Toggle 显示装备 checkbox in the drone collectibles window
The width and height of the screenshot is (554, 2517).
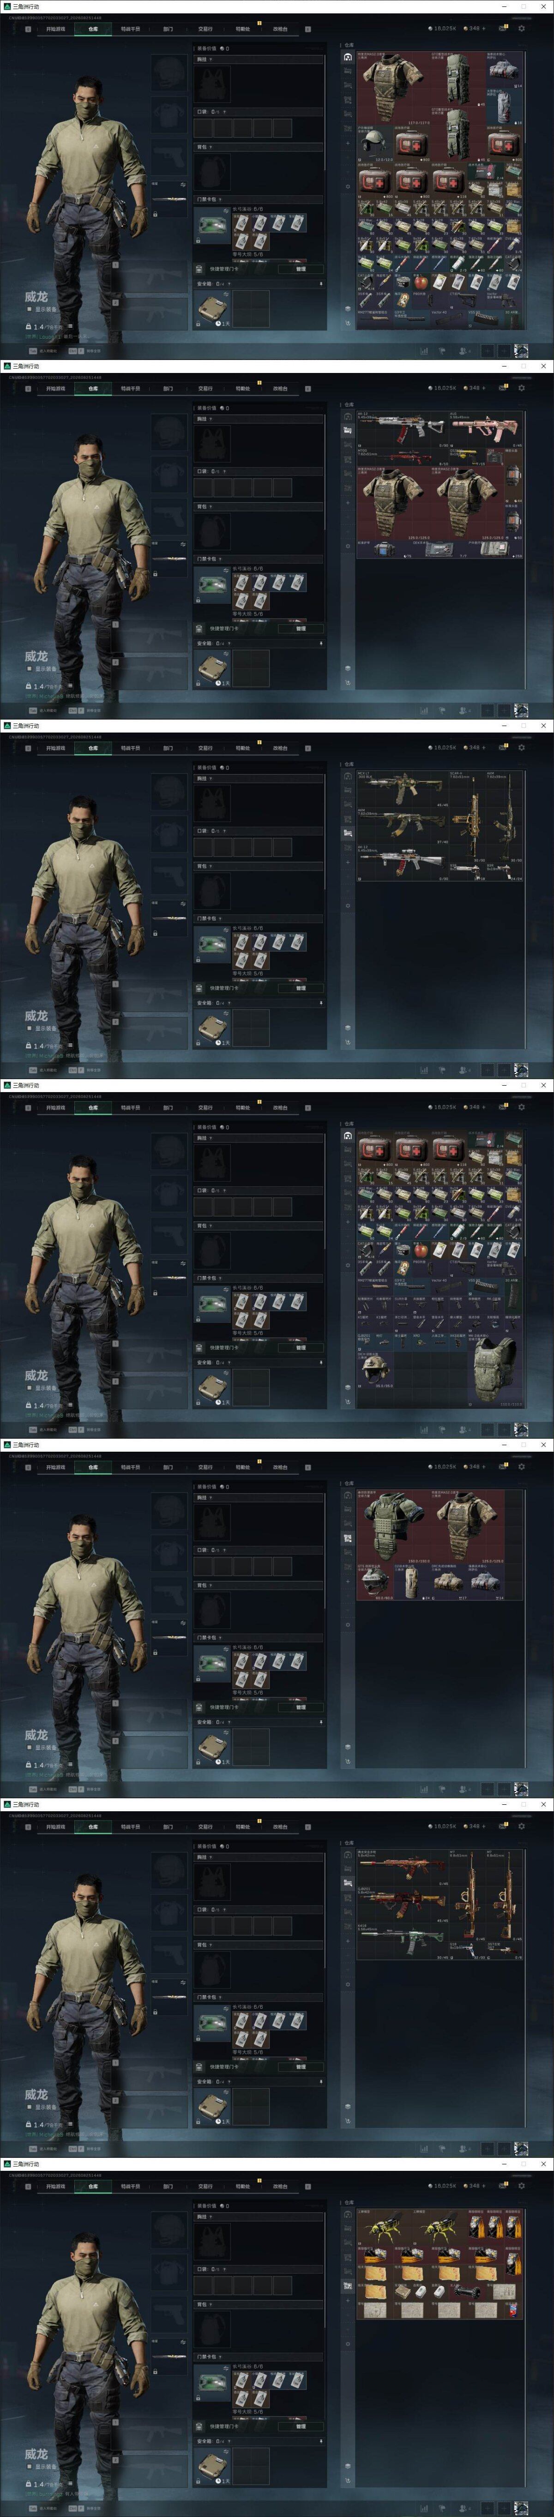tap(29, 2466)
